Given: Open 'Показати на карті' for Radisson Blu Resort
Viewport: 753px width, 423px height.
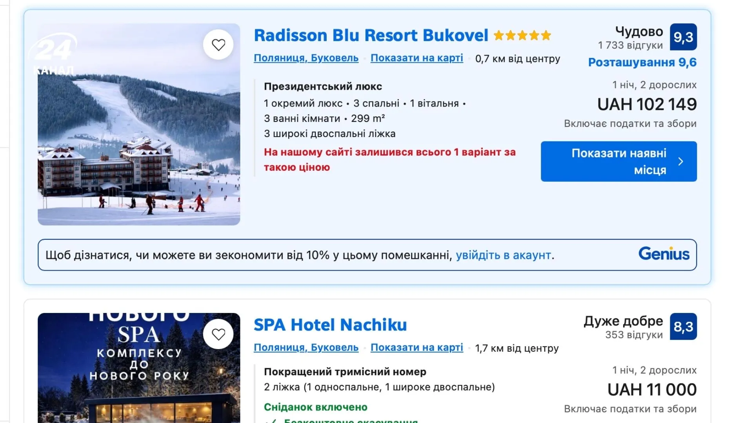Looking at the screenshot, I should [417, 58].
